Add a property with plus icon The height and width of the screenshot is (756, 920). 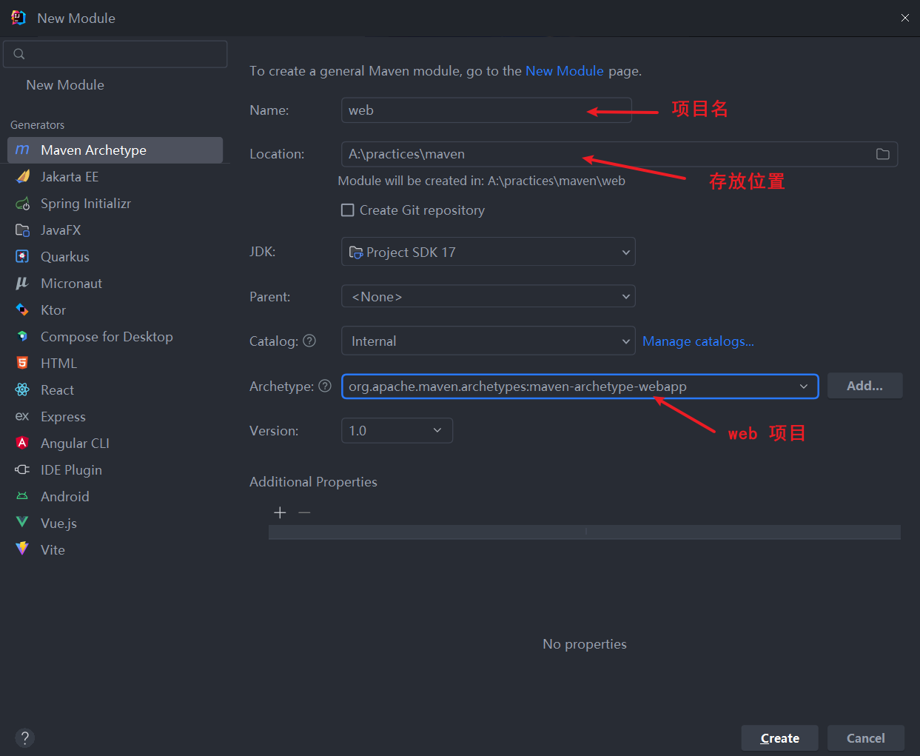pos(280,512)
